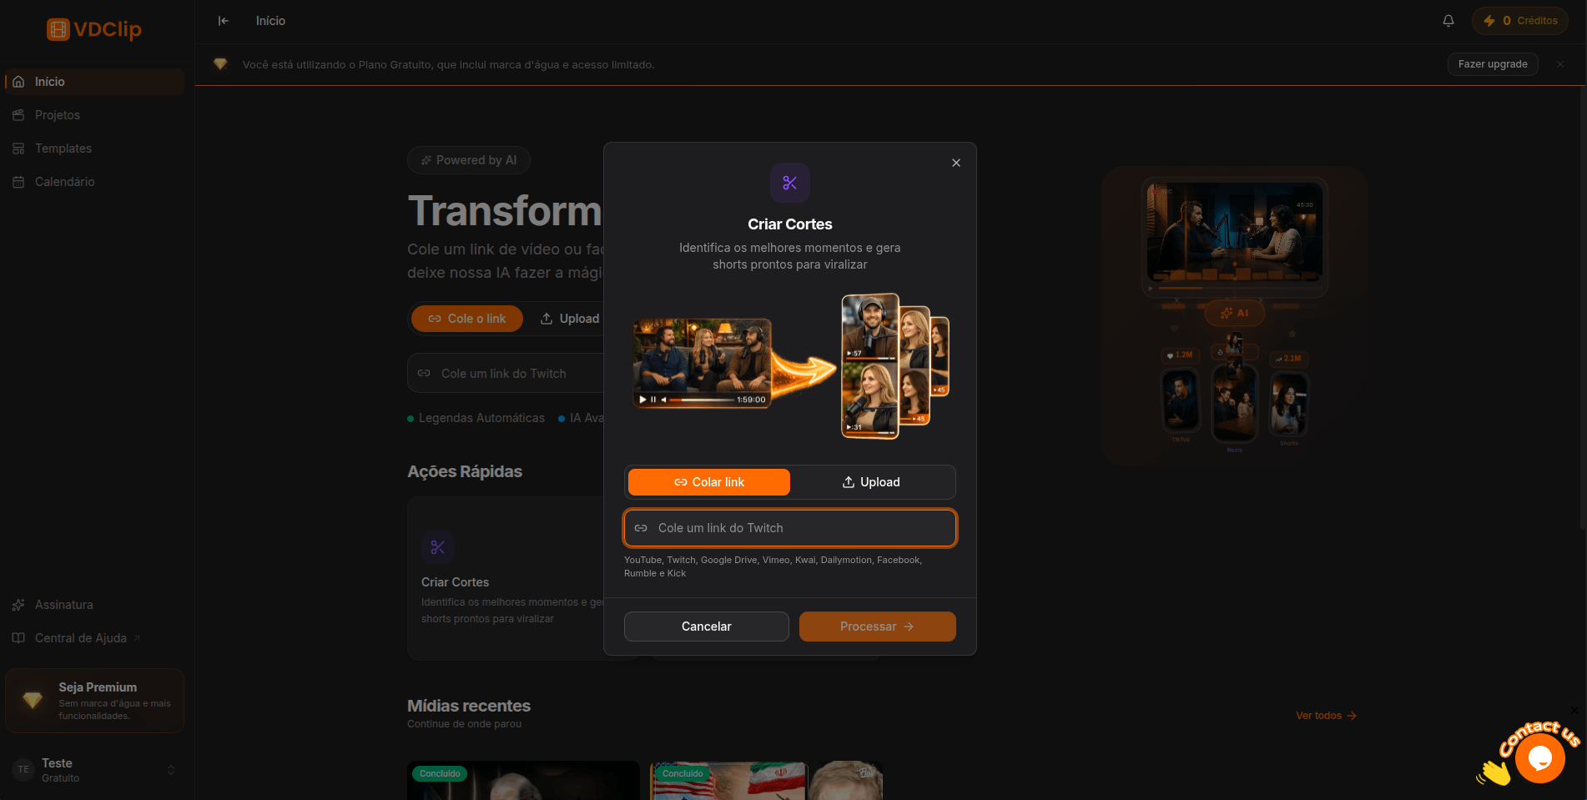Click the Fazer upgrade button

[x=1492, y=64]
